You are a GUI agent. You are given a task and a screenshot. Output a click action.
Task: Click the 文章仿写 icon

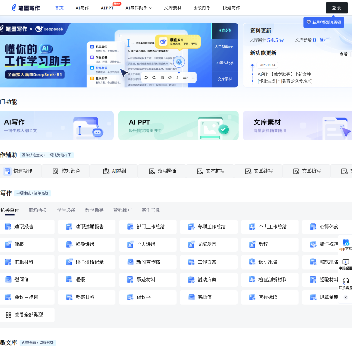(296, 171)
